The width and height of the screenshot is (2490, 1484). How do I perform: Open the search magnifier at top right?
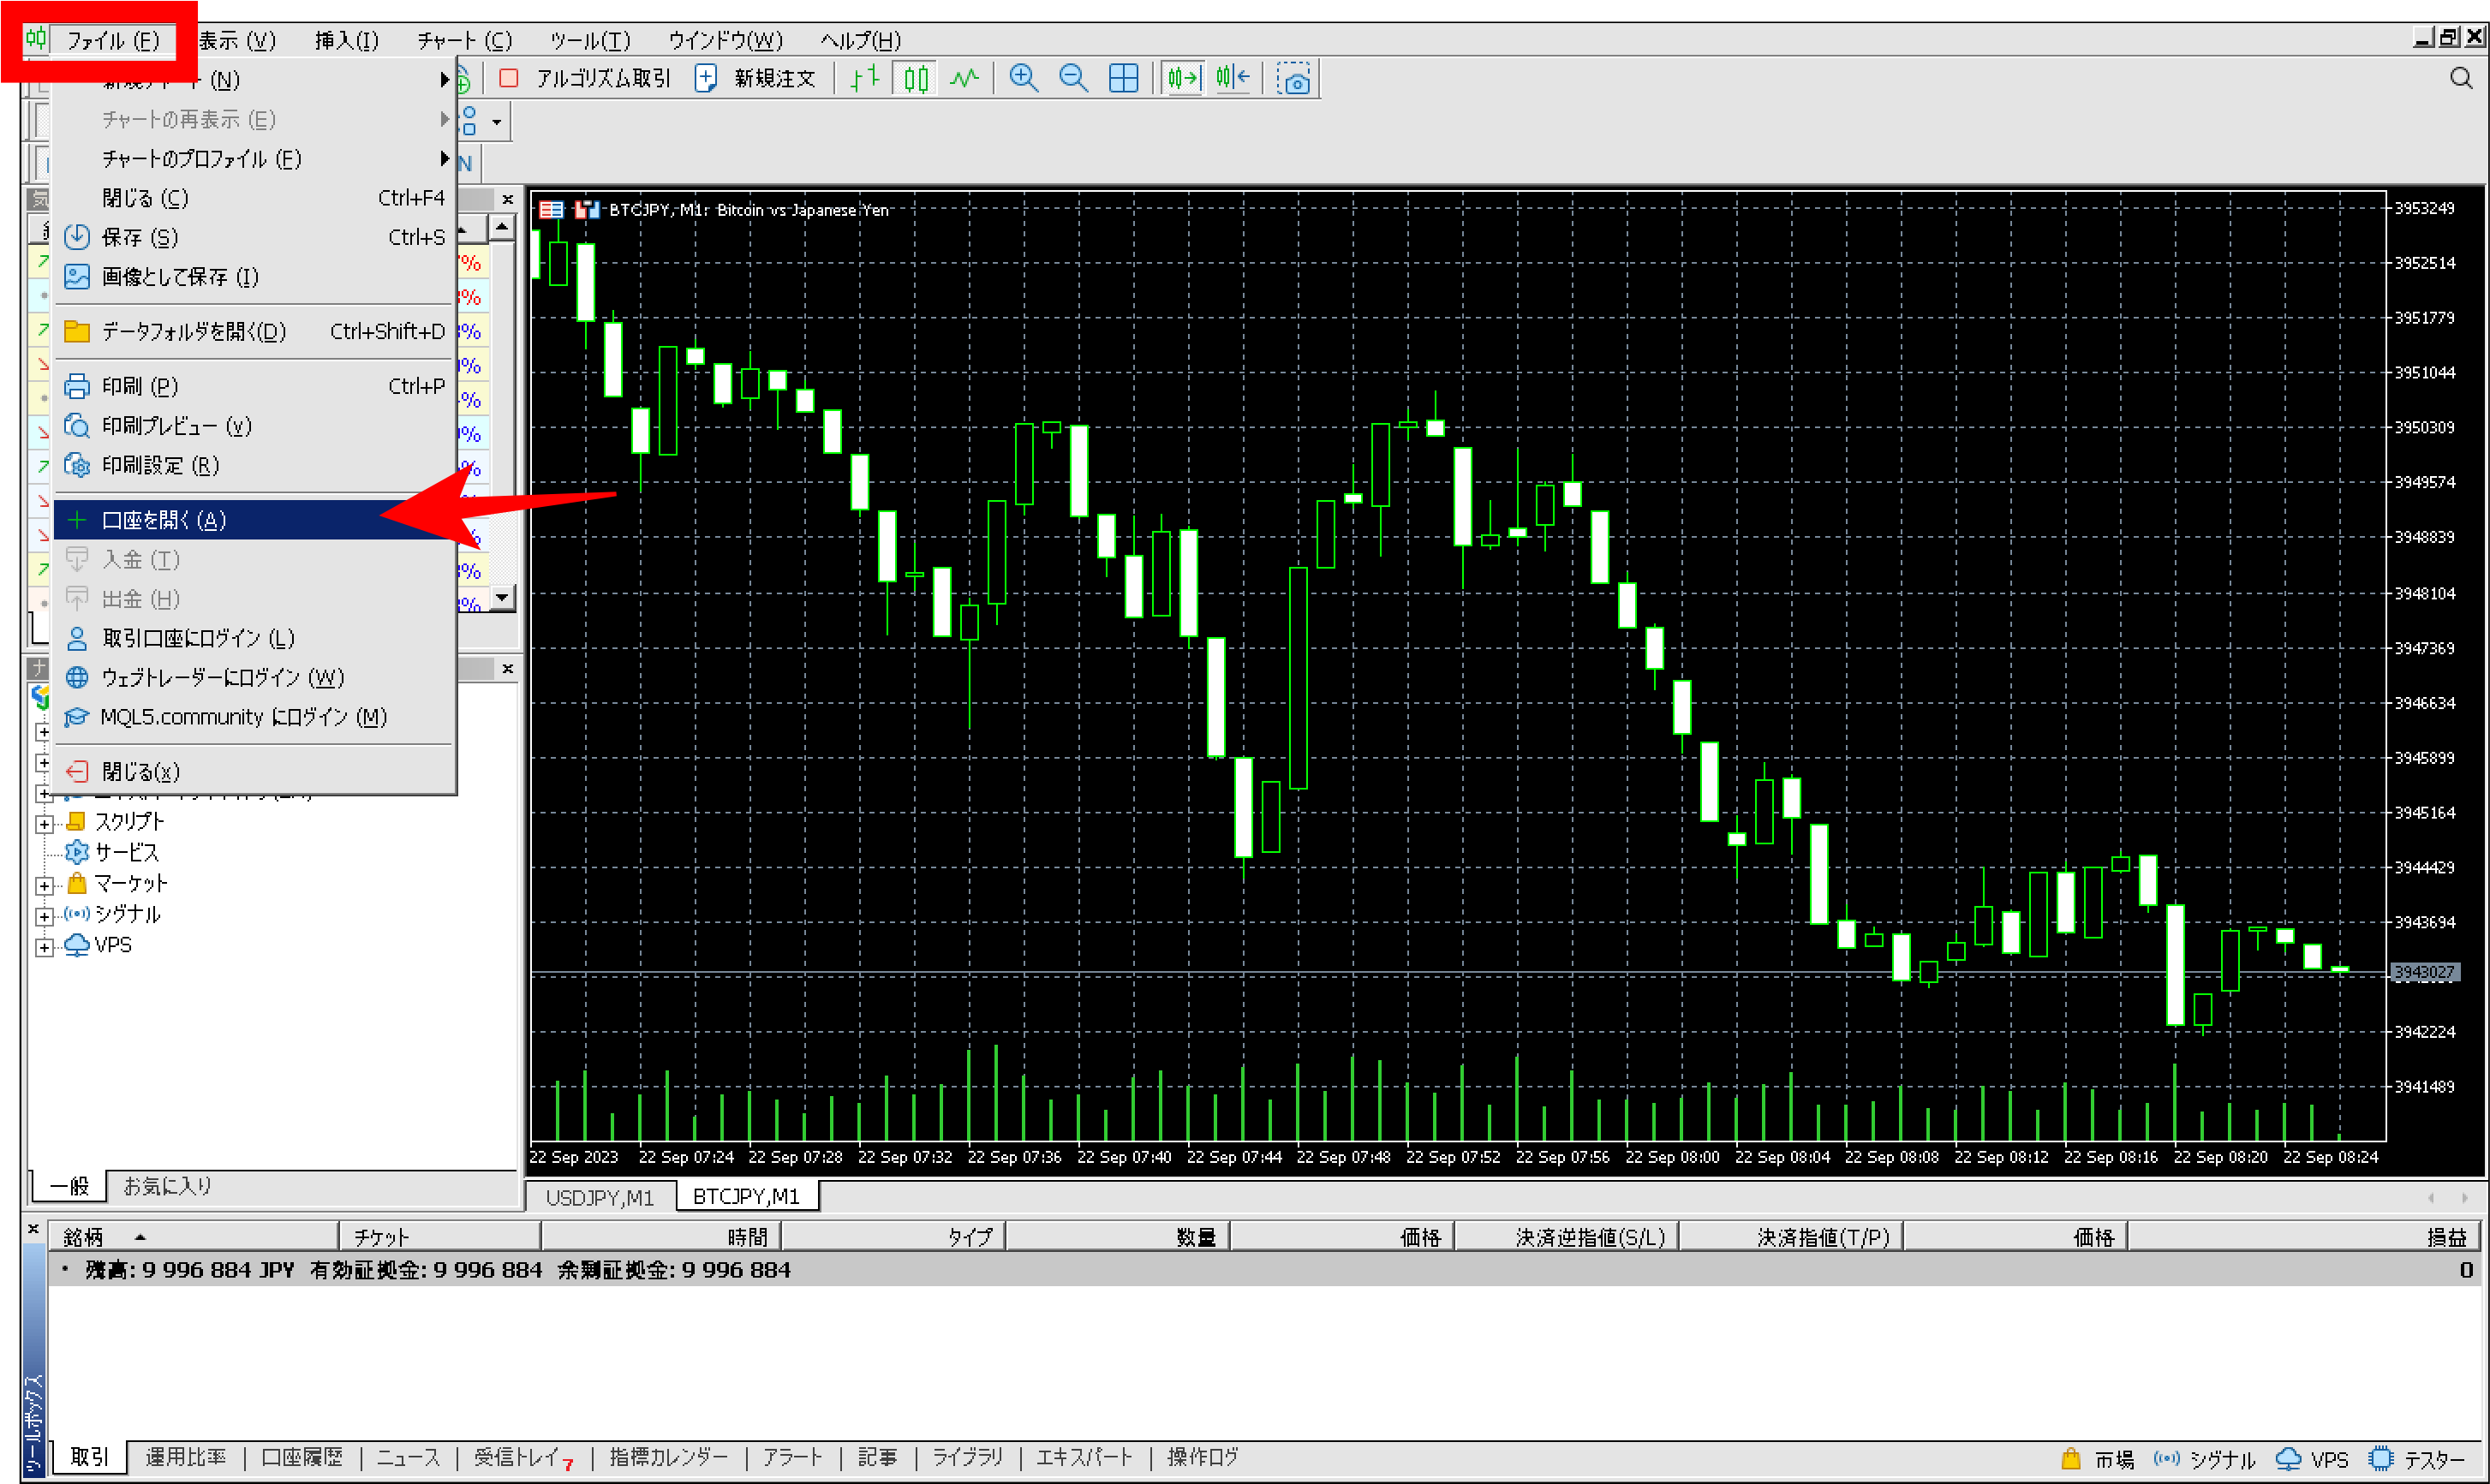point(2460,78)
